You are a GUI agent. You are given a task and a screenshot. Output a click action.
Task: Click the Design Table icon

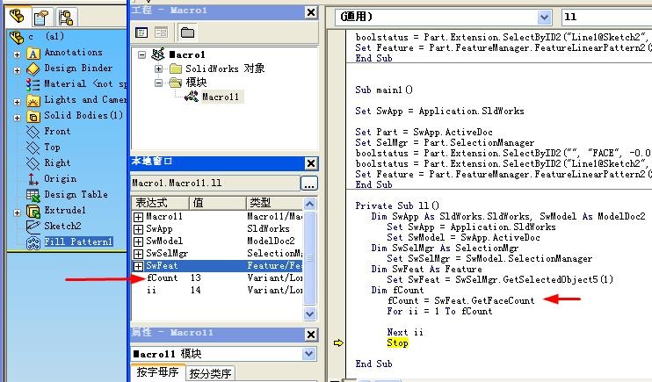pyautogui.click(x=33, y=195)
